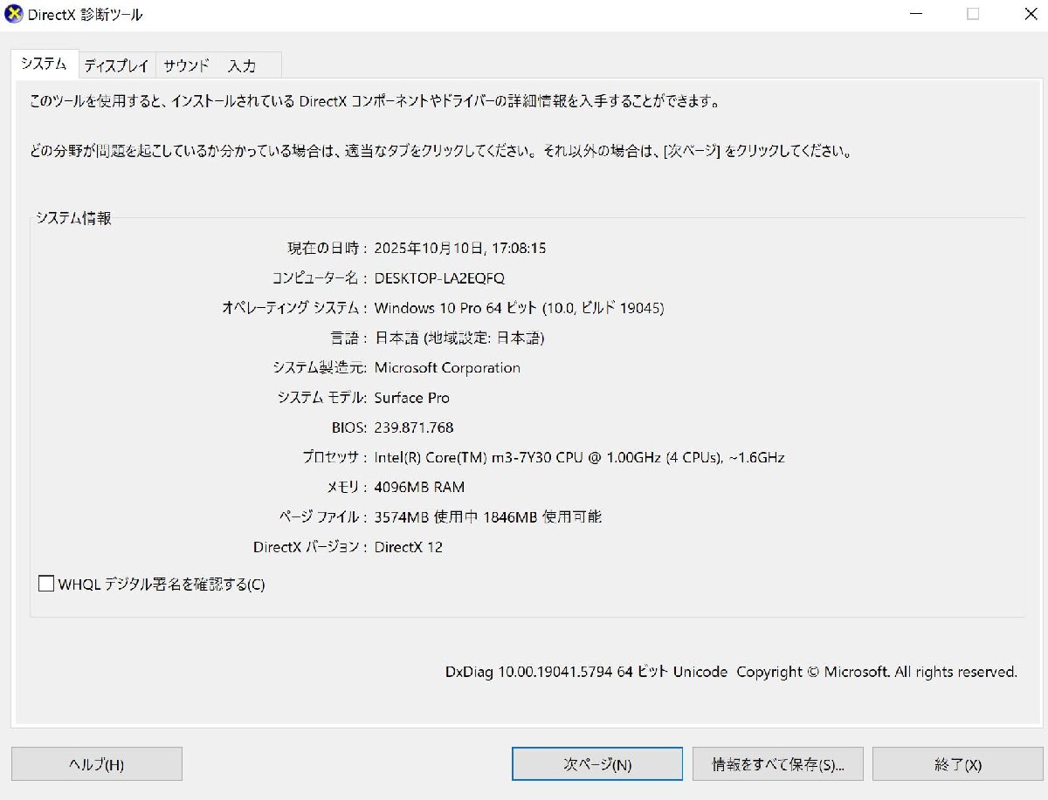Screen dimensions: 1048x800
Task: Switch to the ディスプレイ tab
Action: (116, 65)
